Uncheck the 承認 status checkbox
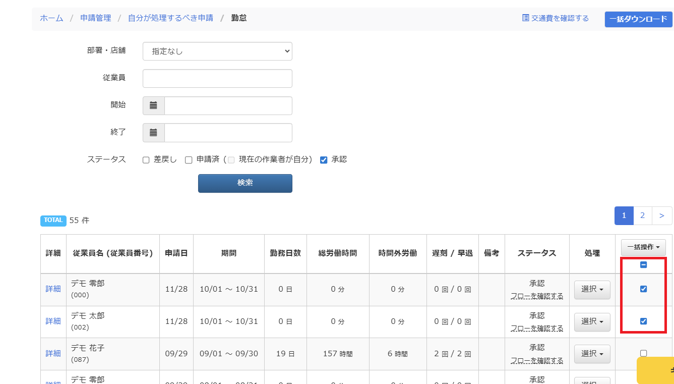 tap(324, 160)
